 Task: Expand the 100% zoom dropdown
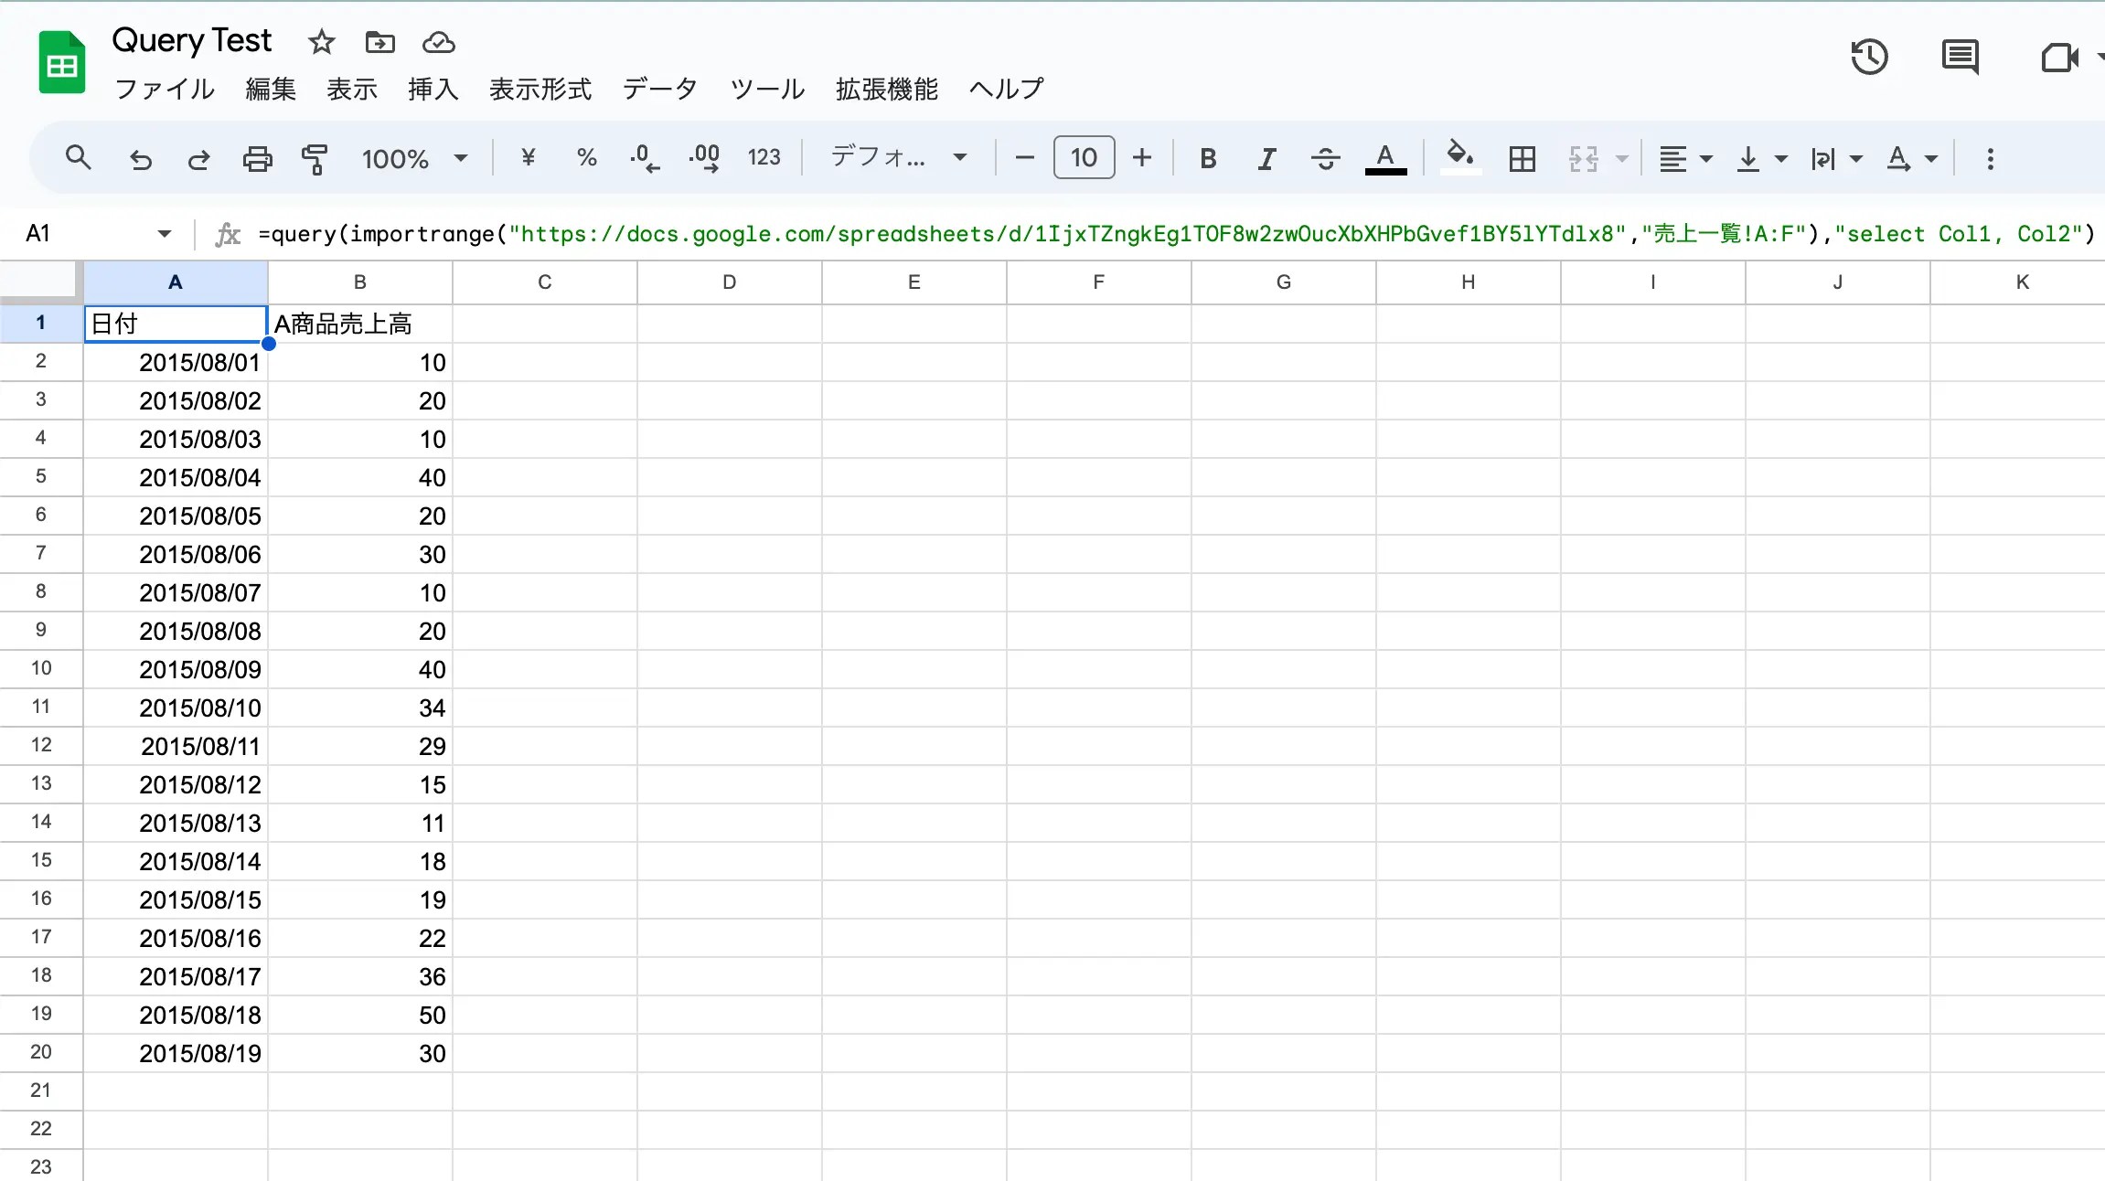414,159
